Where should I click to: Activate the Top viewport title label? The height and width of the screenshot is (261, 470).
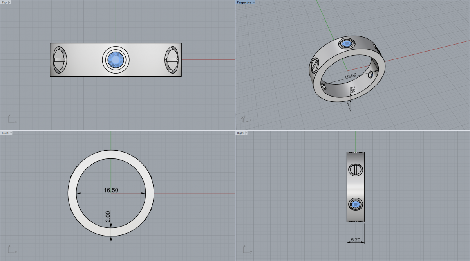pyautogui.click(x=4, y=2)
